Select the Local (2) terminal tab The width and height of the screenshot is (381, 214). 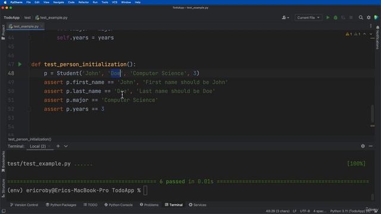pos(38,146)
